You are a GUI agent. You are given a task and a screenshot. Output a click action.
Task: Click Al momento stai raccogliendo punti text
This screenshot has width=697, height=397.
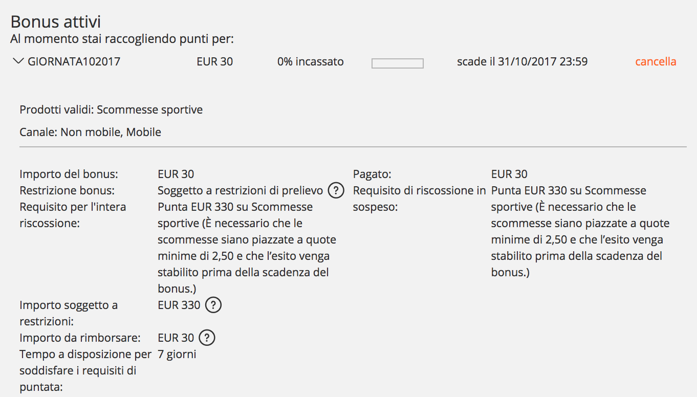[122, 39]
